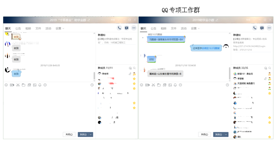The height and width of the screenshot is (143, 278).
Task: Click left chat message scrollbar thumb
Action: point(94,76)
